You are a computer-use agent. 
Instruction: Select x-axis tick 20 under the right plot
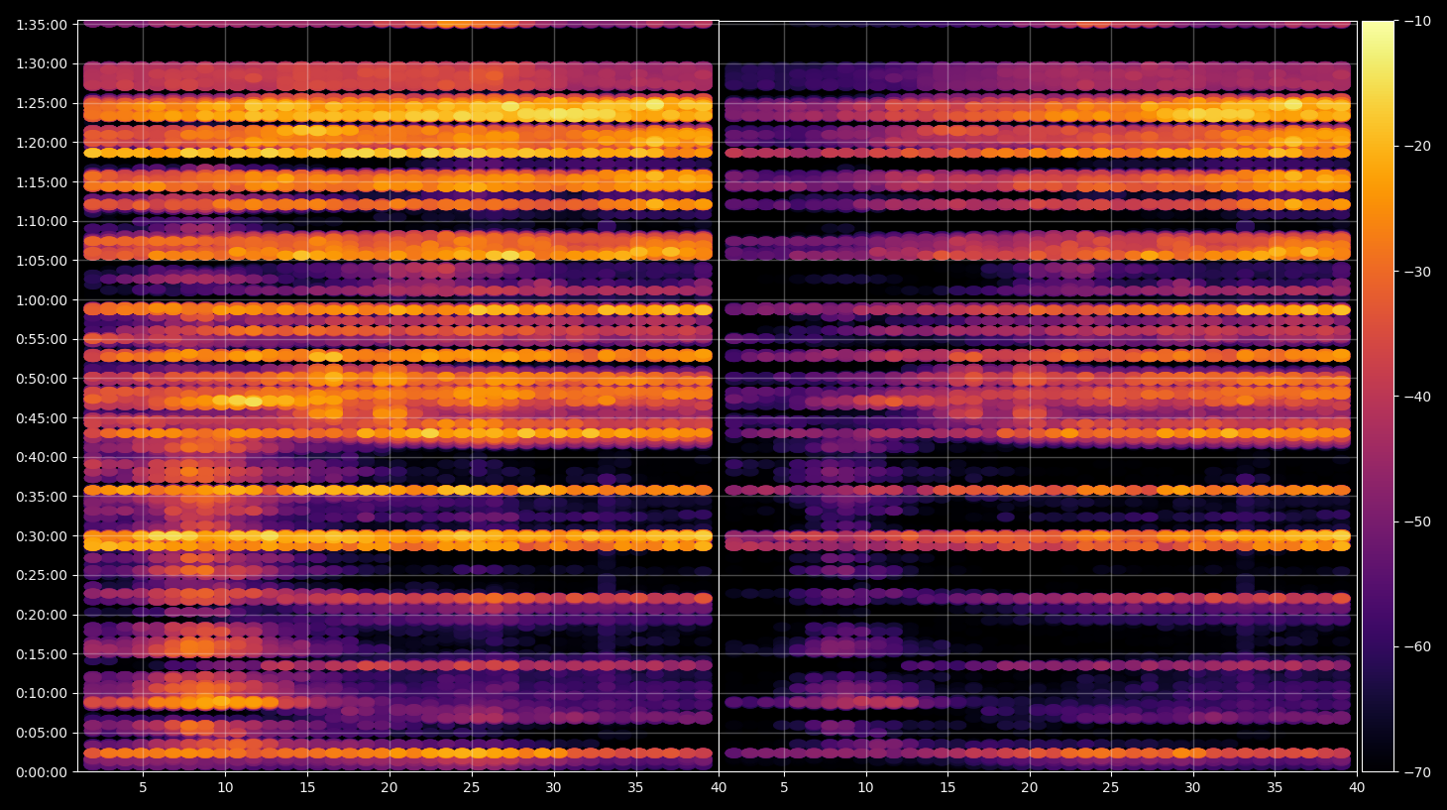point(1030,788)
